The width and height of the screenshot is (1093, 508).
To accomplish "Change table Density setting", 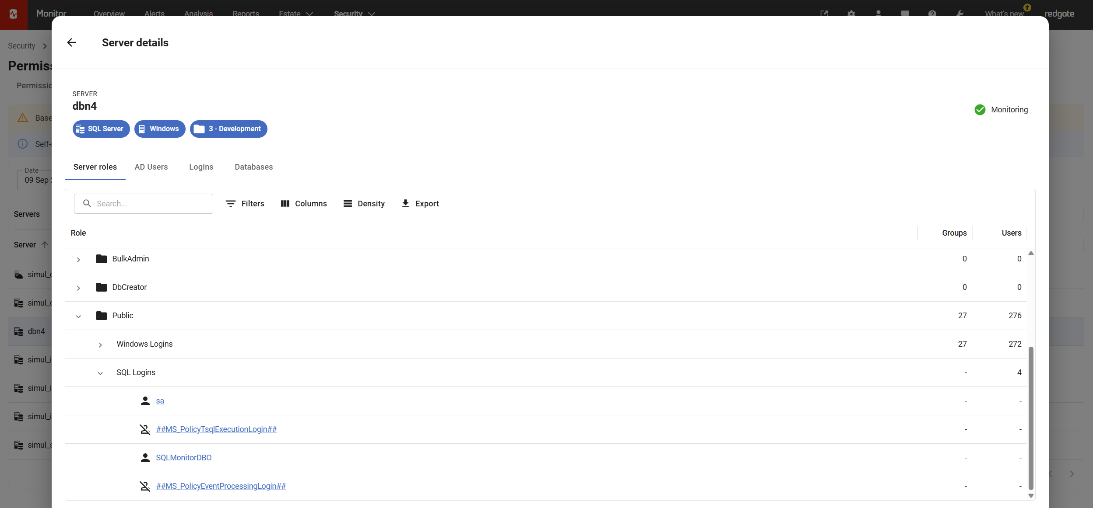I will pyautogui.click(x=364, y=204).
